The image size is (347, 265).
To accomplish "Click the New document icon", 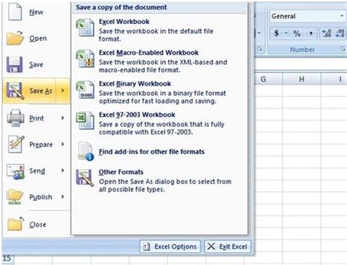I will pyautogui.click(x=15, y=11).
